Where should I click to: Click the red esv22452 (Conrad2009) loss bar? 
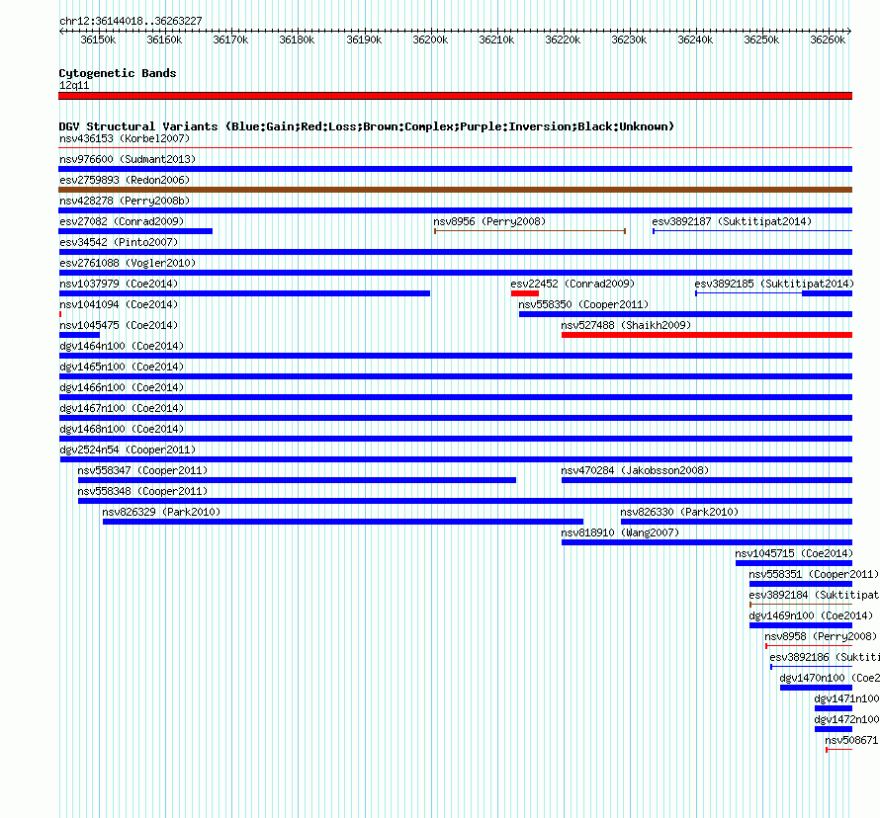point(525,293)
